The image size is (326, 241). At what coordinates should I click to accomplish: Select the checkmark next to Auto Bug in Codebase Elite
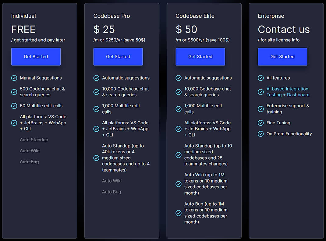click(179, 213)
